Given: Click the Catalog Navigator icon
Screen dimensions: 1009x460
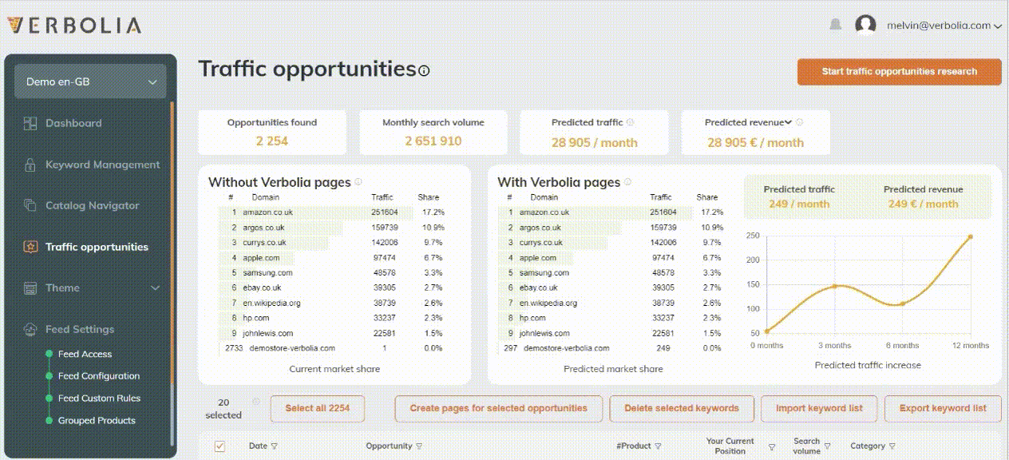Looking at the screenshot, I should tap(30, 206).
